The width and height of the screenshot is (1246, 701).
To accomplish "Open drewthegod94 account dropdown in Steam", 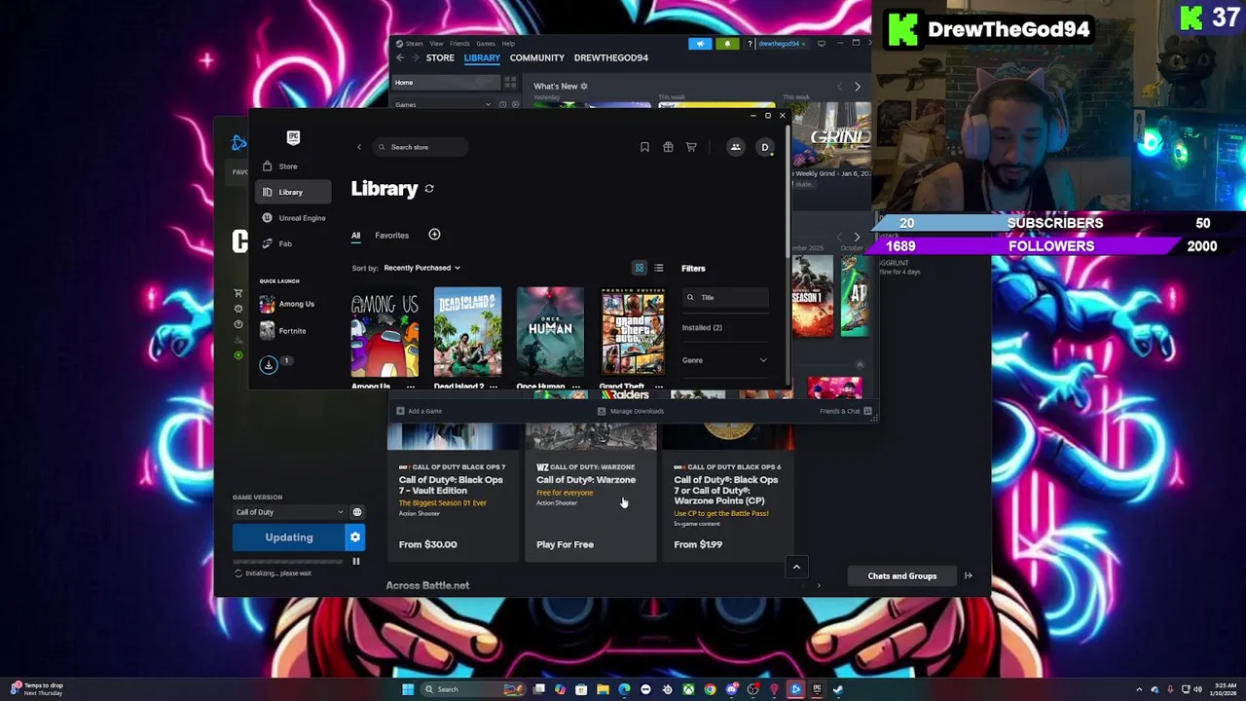I will pyautogui.click(x=782, y=44).
